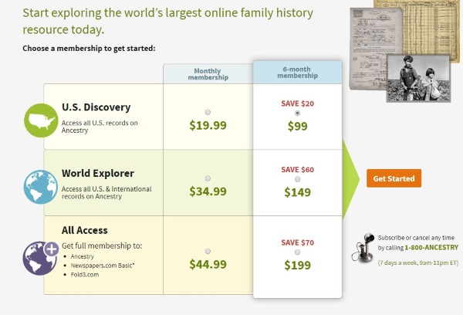Click the All Access purple globe icon

click(41, 257)
